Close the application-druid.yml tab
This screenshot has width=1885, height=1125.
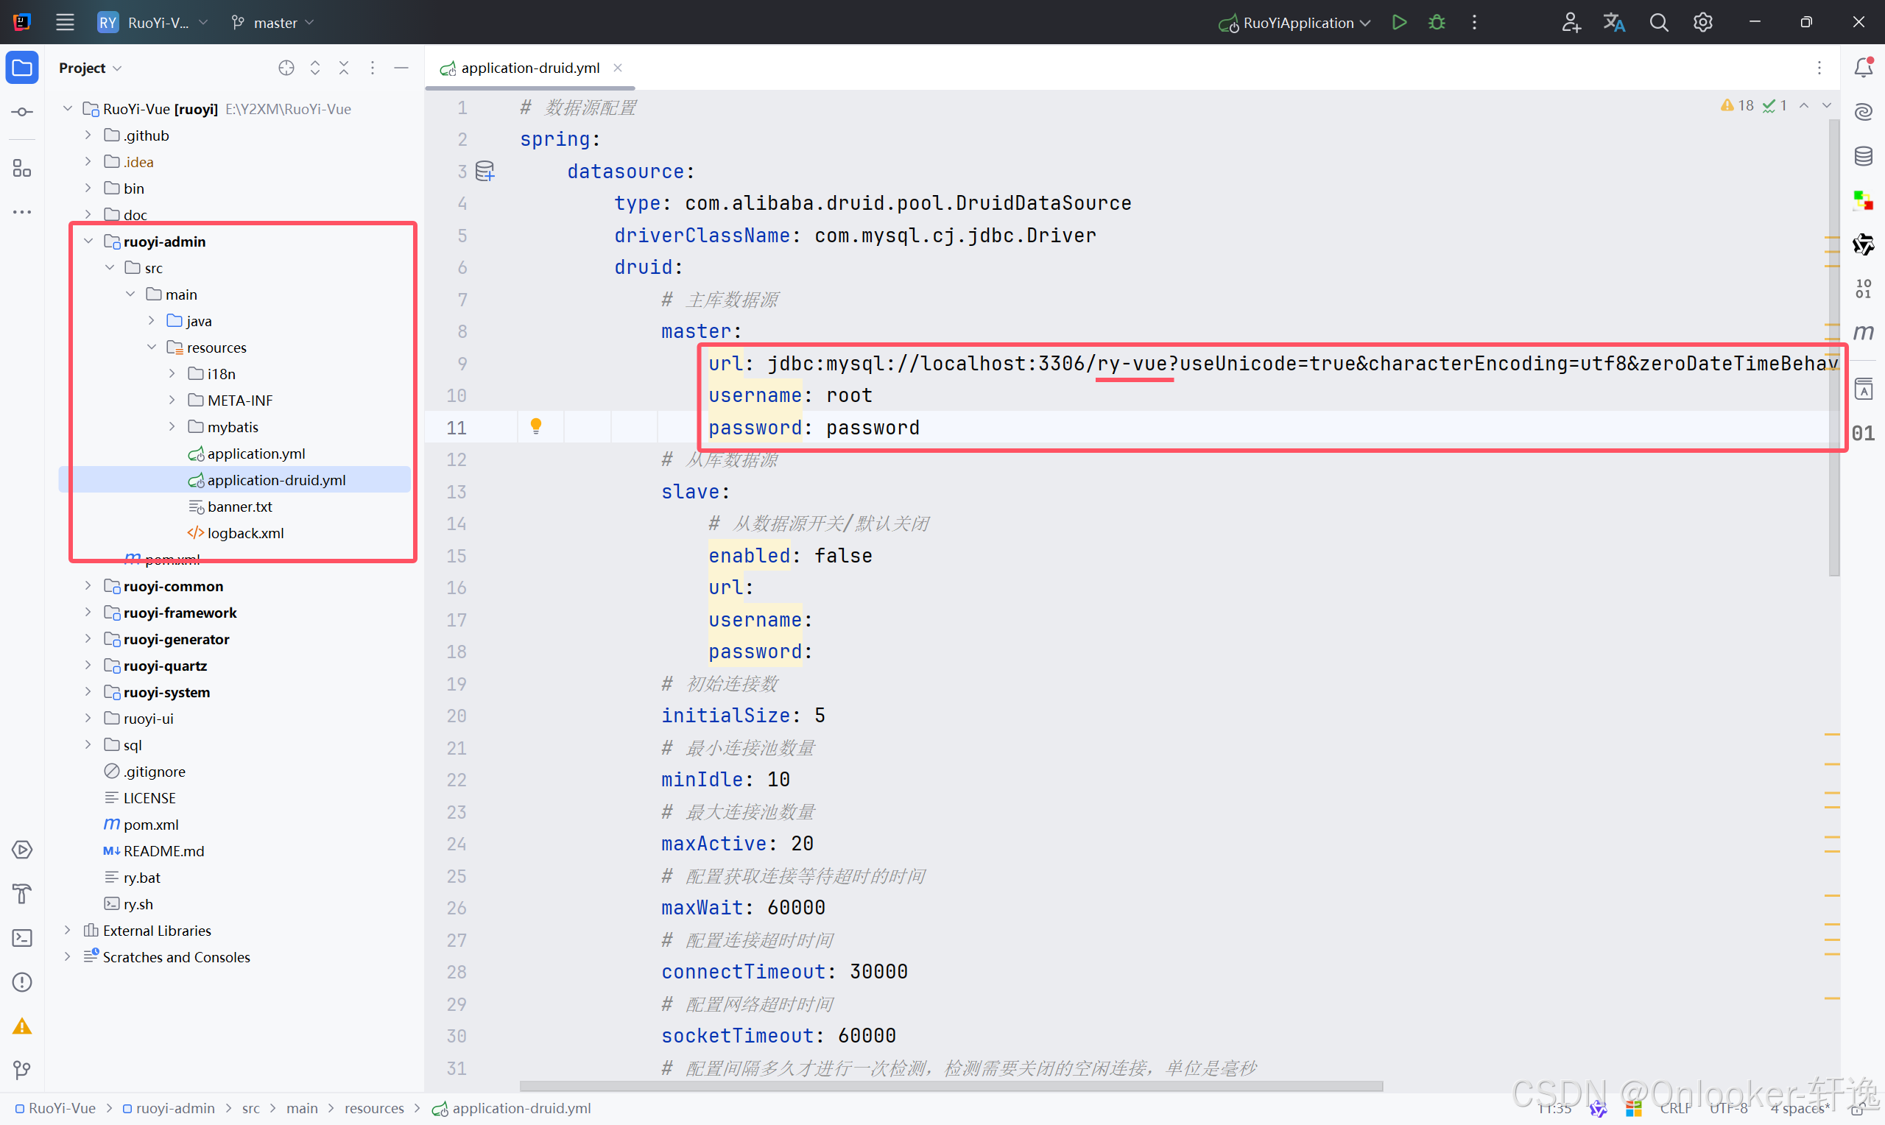(618, 68)
